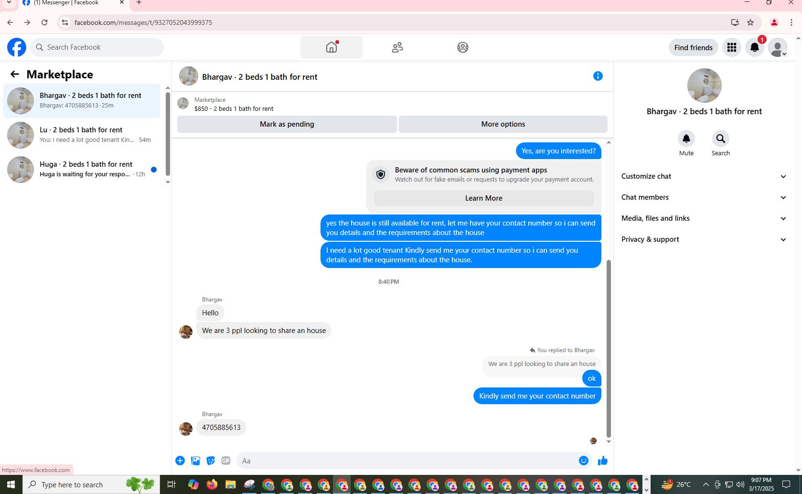
Task: Open Firefox from the taskbar
Action: click(x=212, y=484)
